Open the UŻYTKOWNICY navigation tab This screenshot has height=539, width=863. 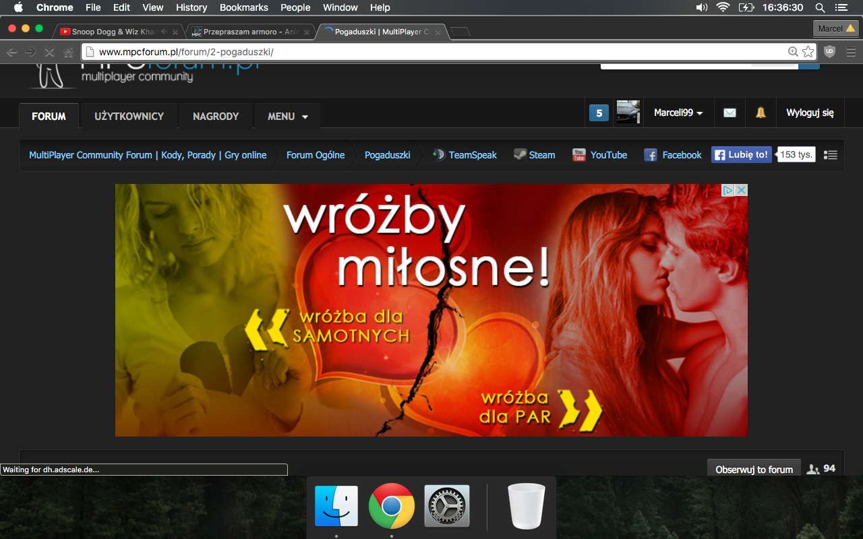(x=129, y=116)
